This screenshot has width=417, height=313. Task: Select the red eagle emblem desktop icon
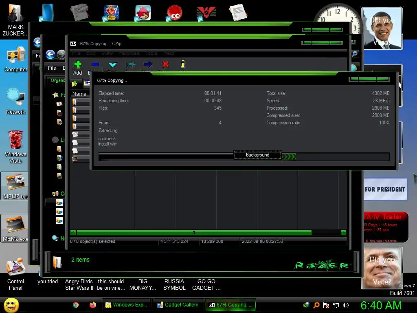coord(206,13)
